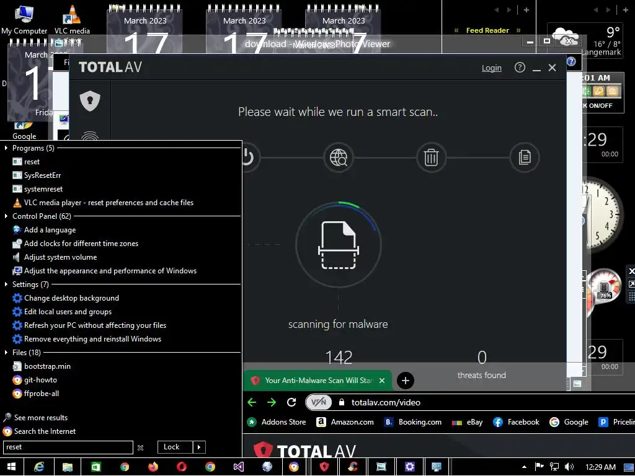The image size is (635, 476).
Task: Open the eBay bookmark
Action: (x=468, y=422)
